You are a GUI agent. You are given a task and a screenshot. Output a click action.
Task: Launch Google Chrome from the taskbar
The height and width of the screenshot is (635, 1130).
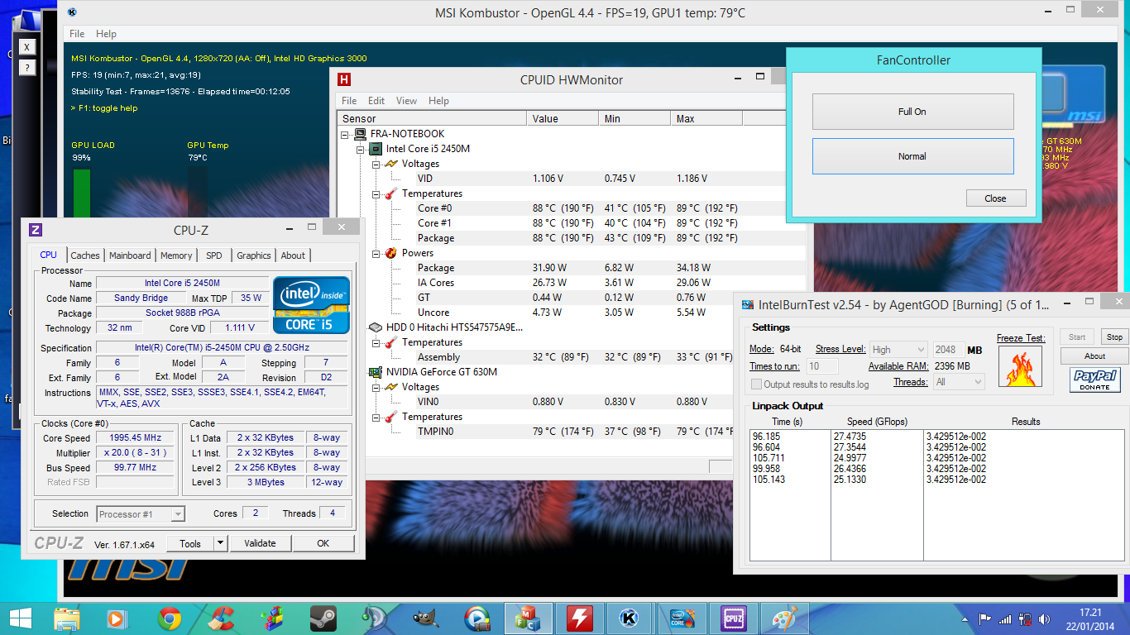point(170,618)
